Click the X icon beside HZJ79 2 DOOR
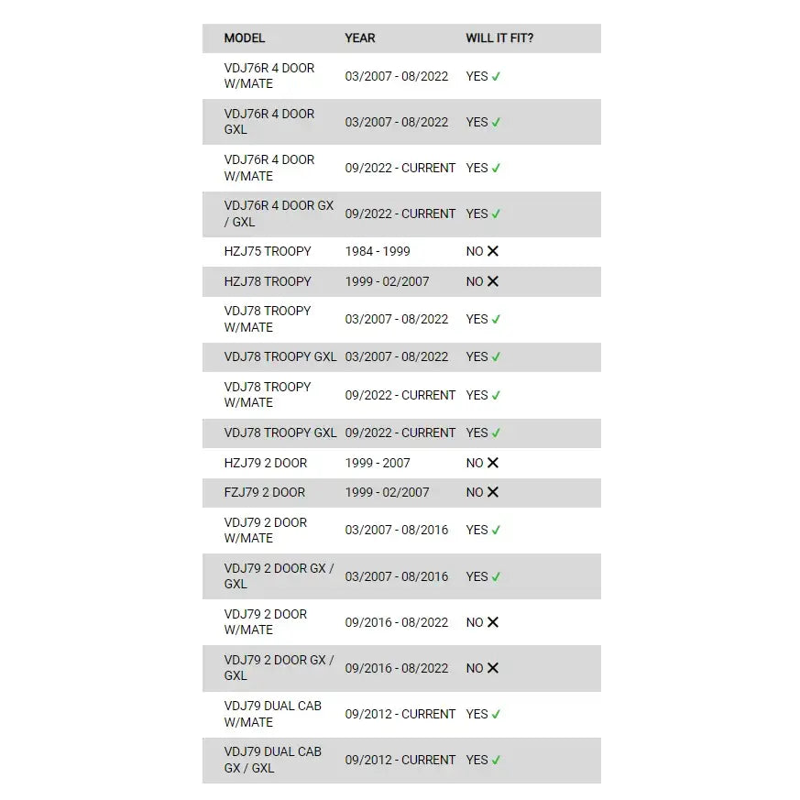800x800 pixels. [x=493, y=463]
